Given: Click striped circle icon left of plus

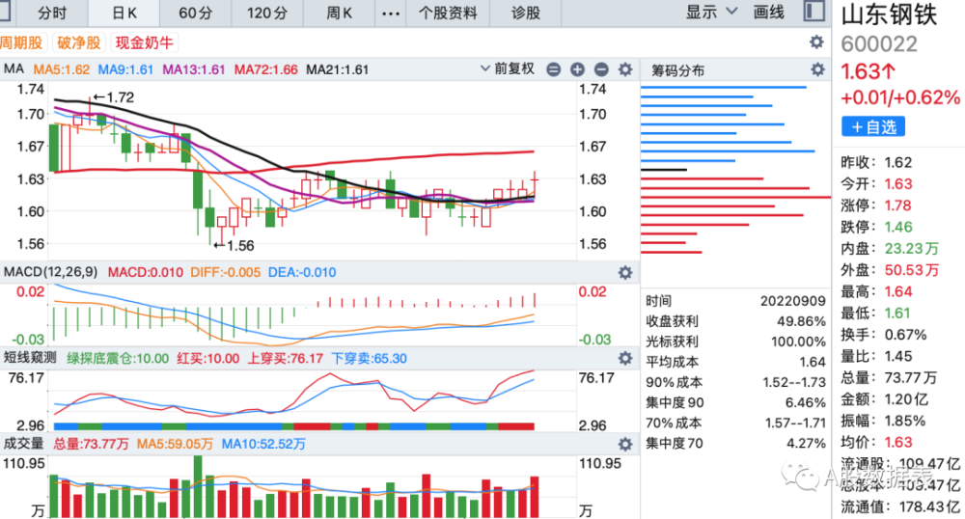Looking at the screenshot, I should (x=553, y=69).
